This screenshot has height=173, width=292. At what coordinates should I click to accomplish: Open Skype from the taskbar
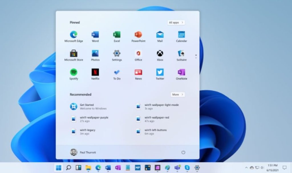[187, 168]
